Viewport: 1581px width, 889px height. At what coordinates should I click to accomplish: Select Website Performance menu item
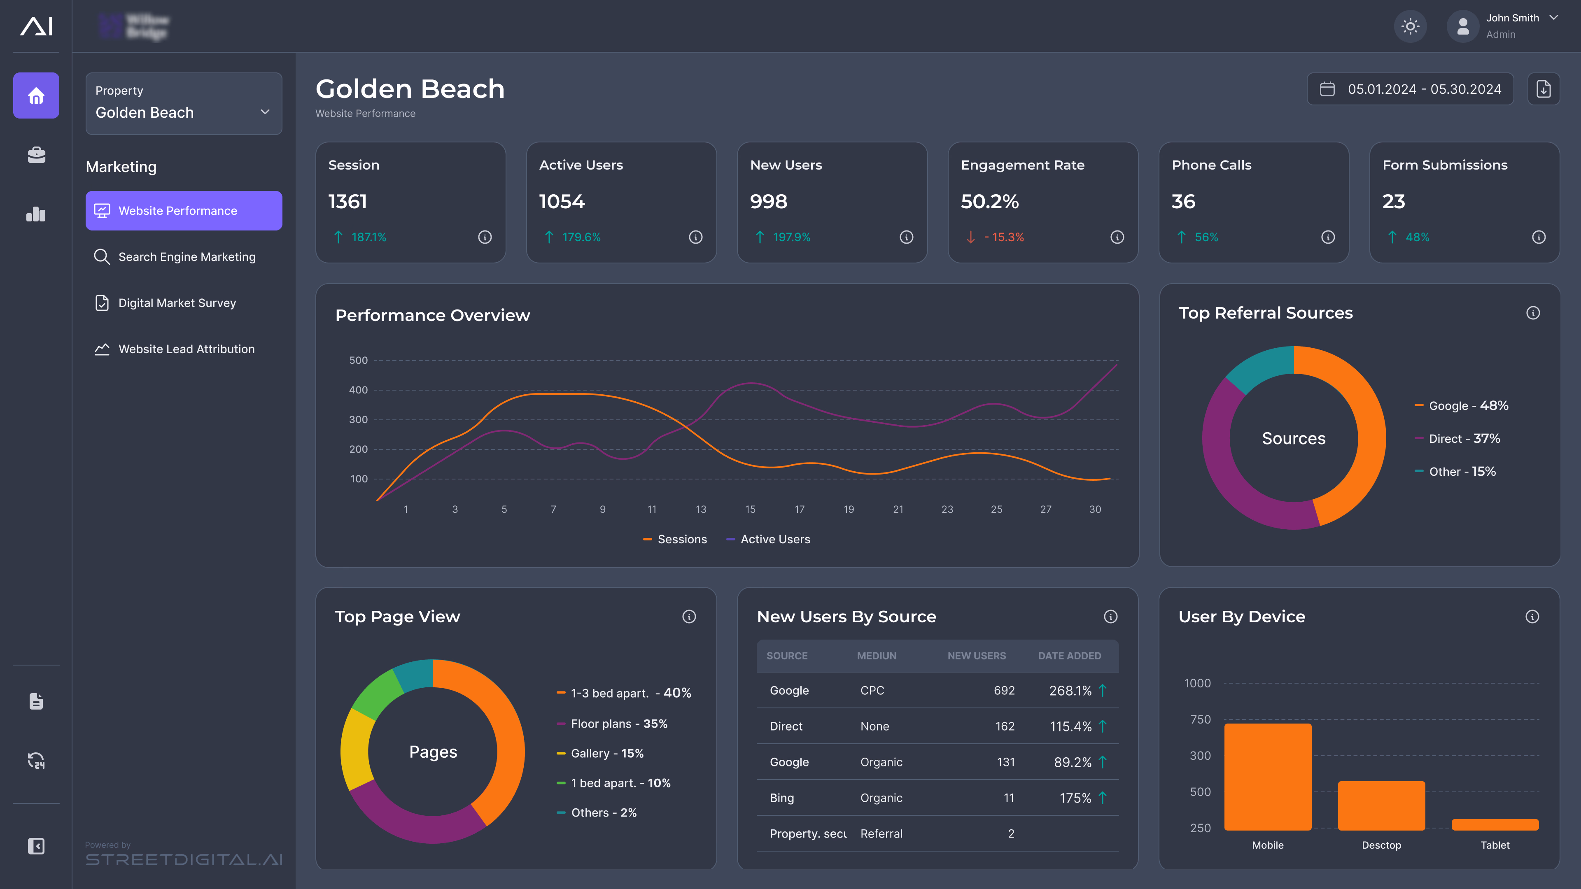click(184, 210)
